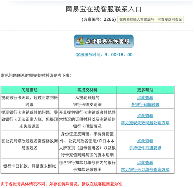Select the 问题描述 table header
The width and height of the screenshot is (194, 188).
30,90
